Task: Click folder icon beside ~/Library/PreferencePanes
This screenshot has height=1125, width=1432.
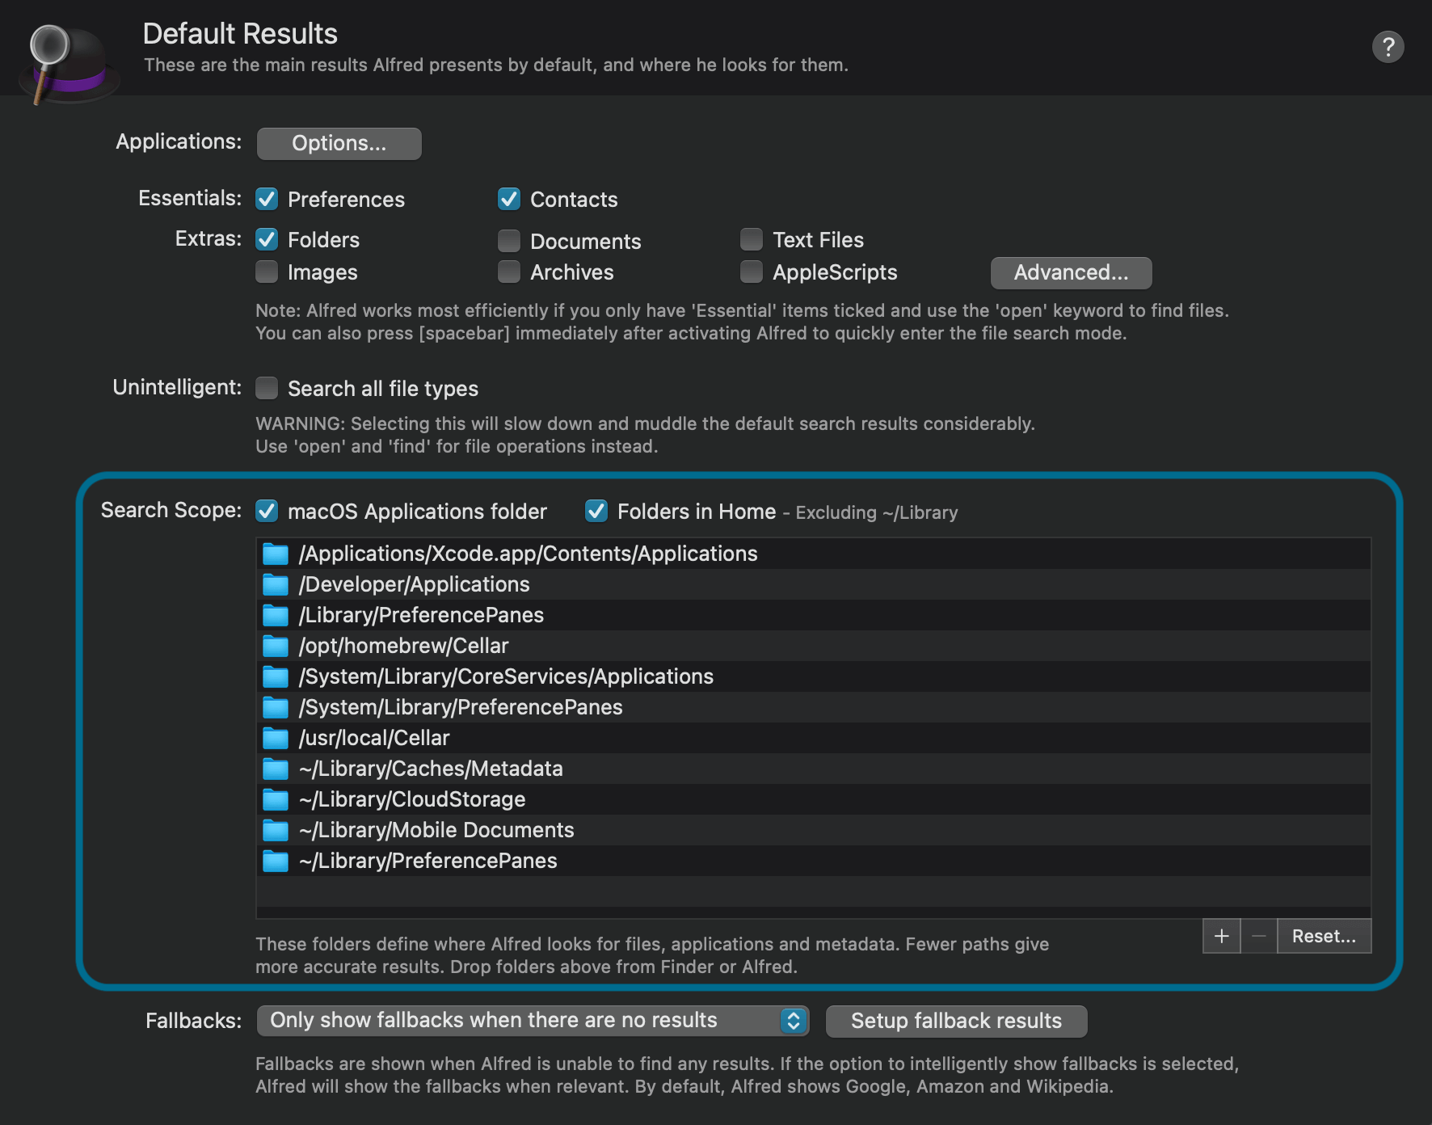Action: pyautogui.click(x=276, y=861)
